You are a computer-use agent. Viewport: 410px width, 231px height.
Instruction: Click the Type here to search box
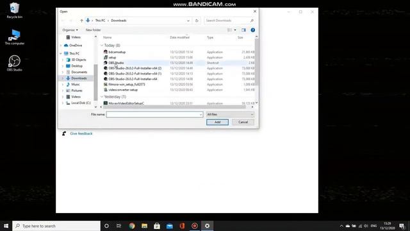pyautogui.click(x=56, y=226)
